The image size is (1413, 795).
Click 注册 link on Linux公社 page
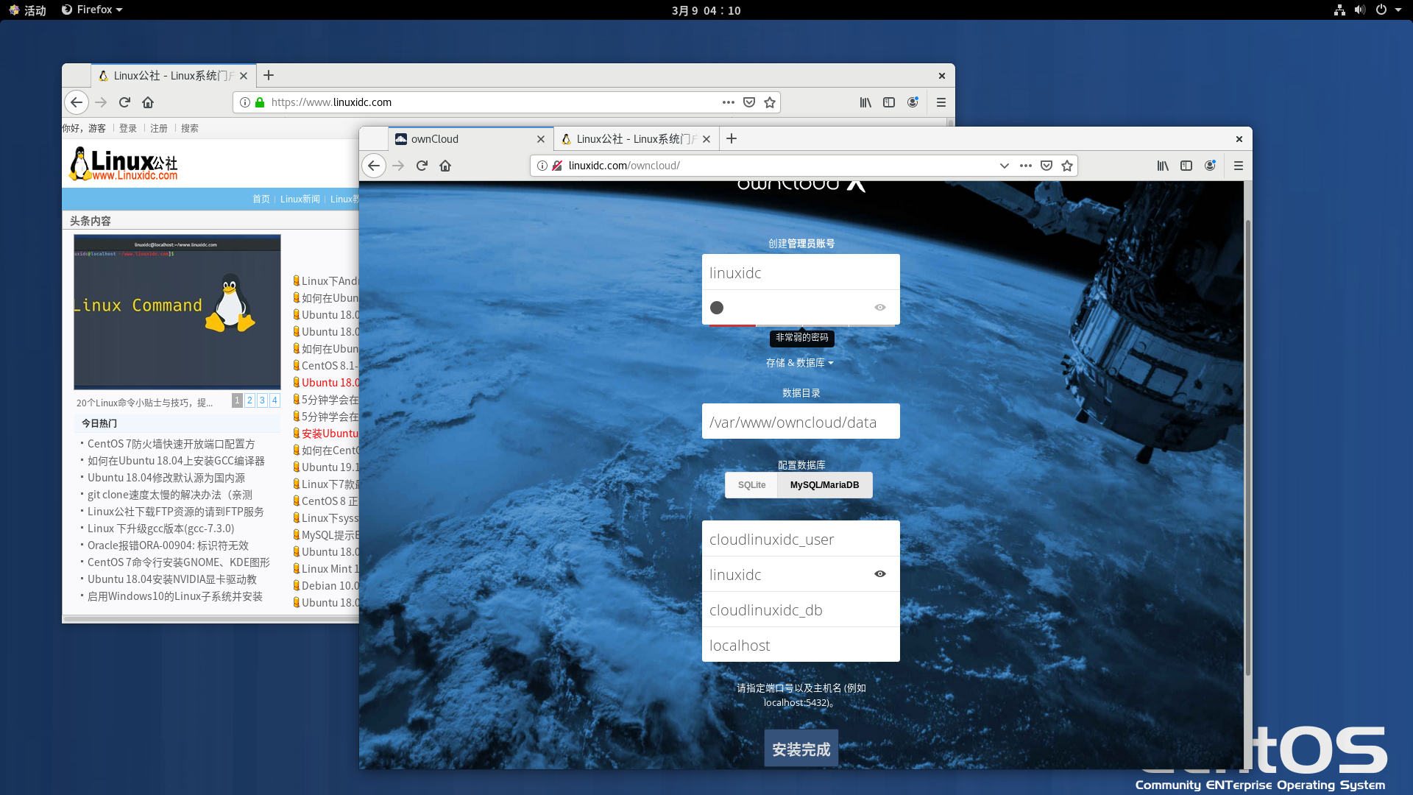click(159, 128)
